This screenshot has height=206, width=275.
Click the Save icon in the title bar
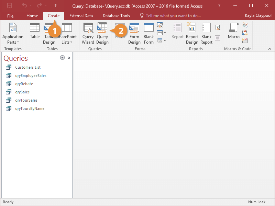[x=10, y=6]
